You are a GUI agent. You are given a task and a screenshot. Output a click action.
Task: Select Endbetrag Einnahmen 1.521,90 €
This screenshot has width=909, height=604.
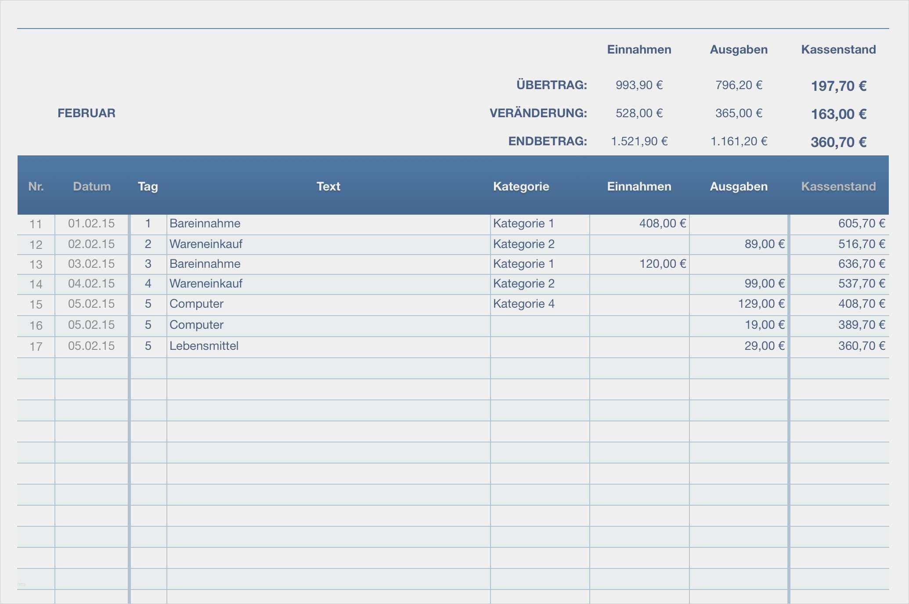point(639,141)
